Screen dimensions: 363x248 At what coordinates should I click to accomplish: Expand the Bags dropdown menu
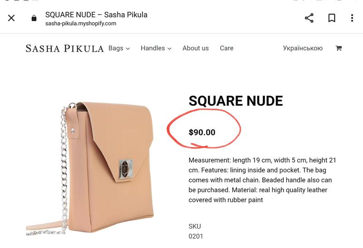pos(119,48)
